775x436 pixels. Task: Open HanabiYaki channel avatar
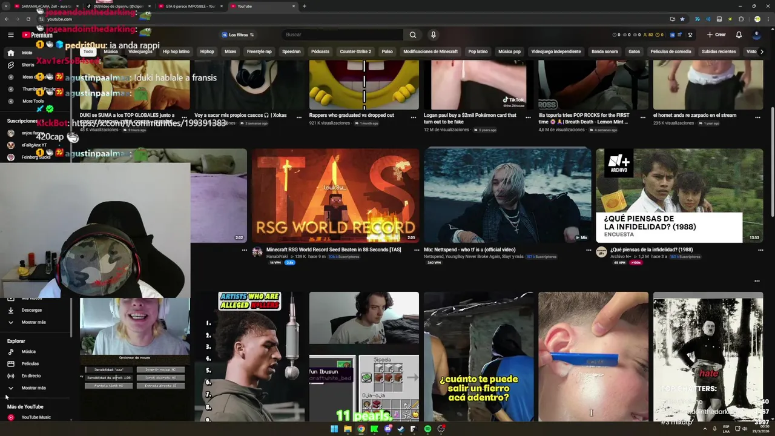257,253
